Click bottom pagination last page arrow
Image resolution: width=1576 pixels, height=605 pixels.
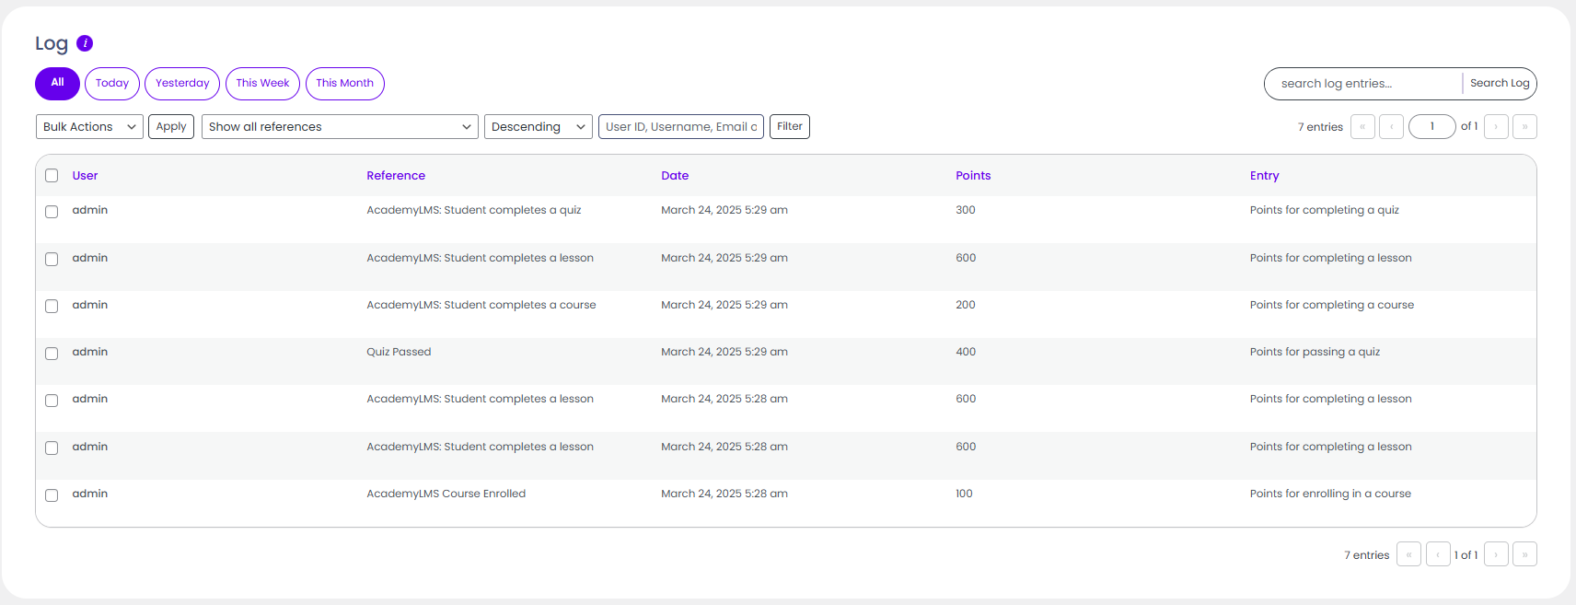point(1524,554)
